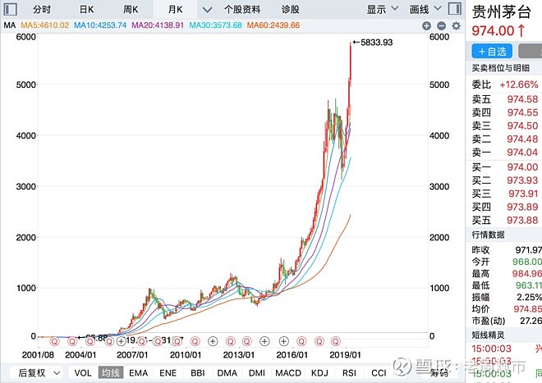Click the 今开 968.00 row
Screen dimensions: 542x383
[x=507, y=262]
